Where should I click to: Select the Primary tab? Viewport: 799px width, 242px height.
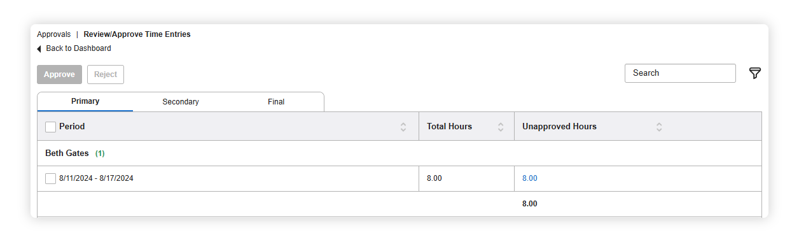[85, 102]
